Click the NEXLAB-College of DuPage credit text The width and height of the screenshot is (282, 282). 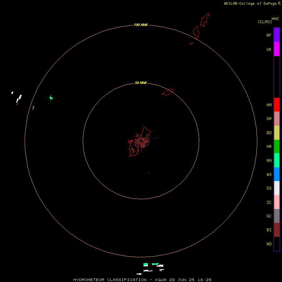[250, 3]
